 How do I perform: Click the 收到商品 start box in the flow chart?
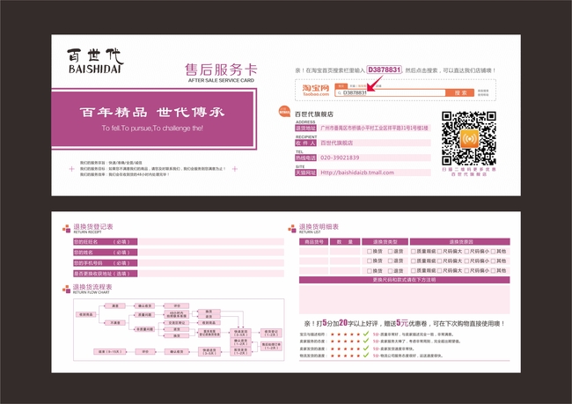coord(86,314)
